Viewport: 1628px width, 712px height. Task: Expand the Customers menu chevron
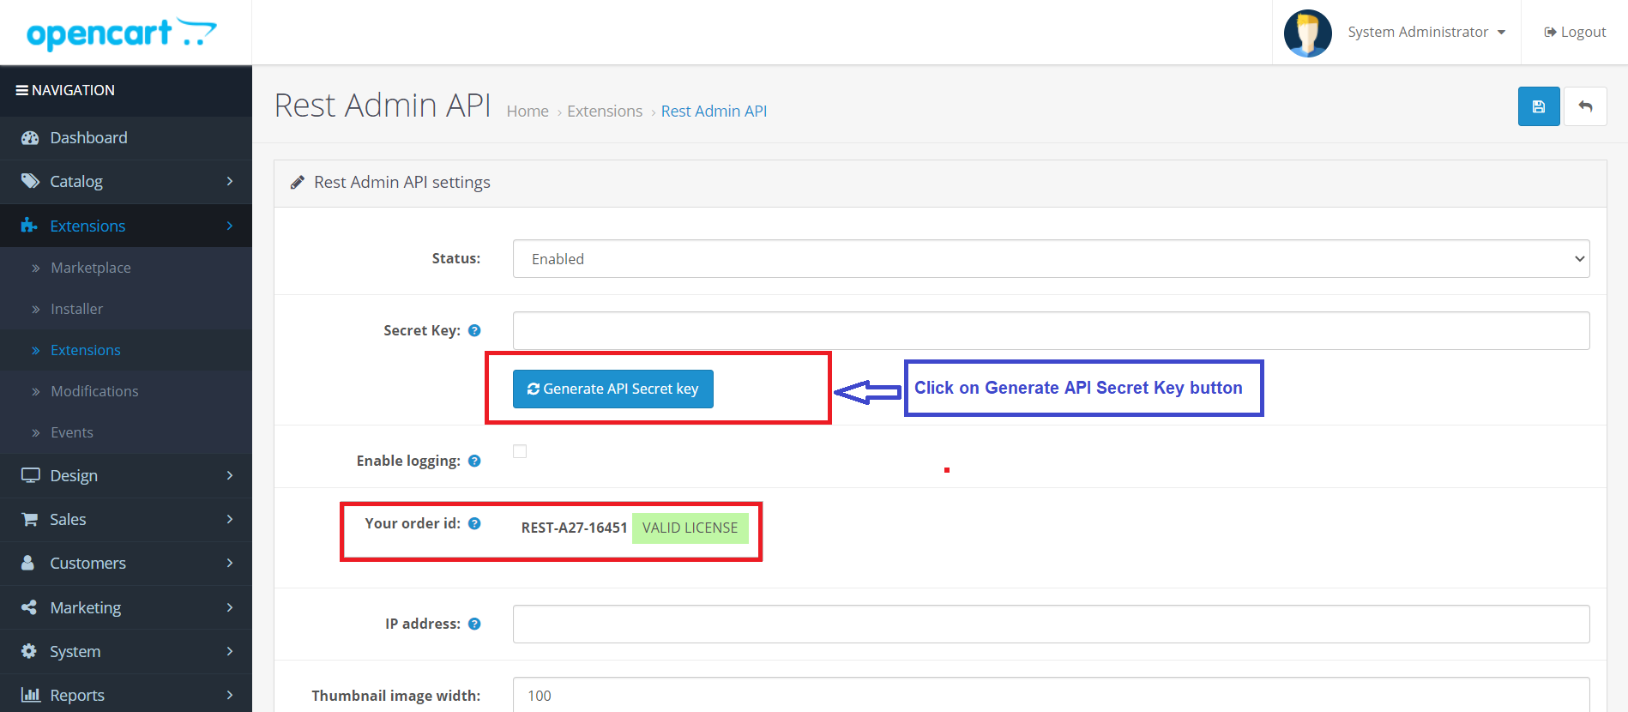pyautogui.click(x=230, y=563)
